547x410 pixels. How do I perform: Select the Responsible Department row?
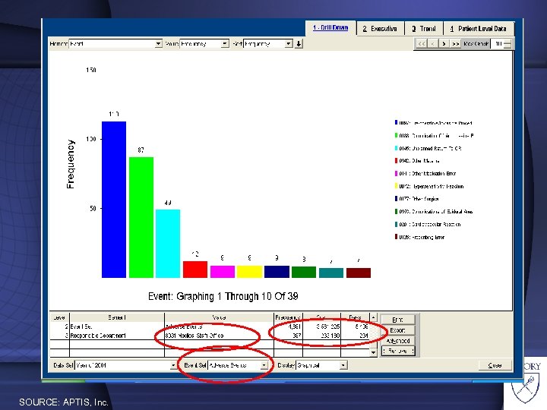(209, 336)
